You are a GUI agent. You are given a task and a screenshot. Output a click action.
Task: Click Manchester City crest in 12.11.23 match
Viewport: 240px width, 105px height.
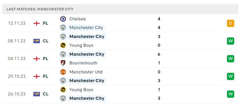pyautogui.click(x=63, y=28)
